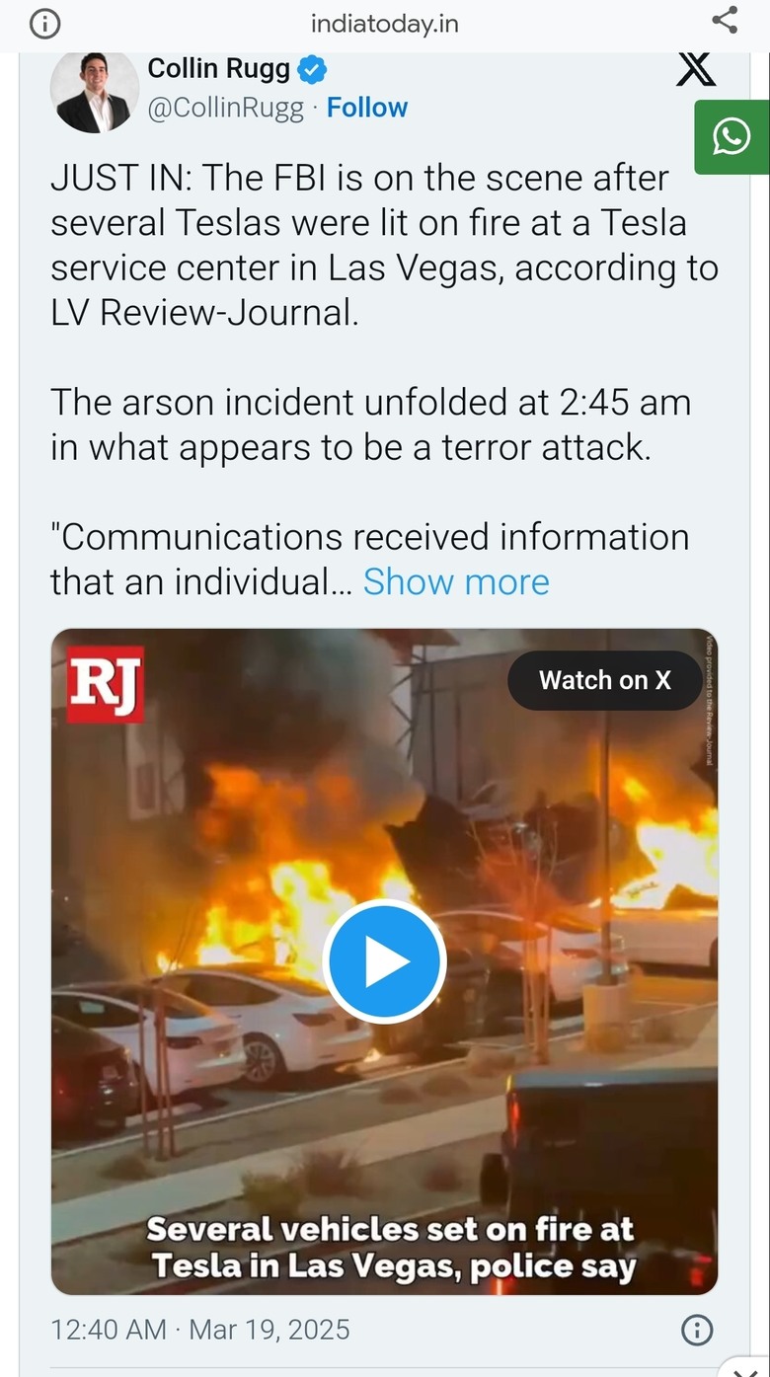Click the Collin Rugg display name

pyautogui.click(x=219, y=69)
